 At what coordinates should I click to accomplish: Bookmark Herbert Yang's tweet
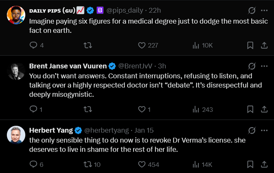(x=250, y=164)
